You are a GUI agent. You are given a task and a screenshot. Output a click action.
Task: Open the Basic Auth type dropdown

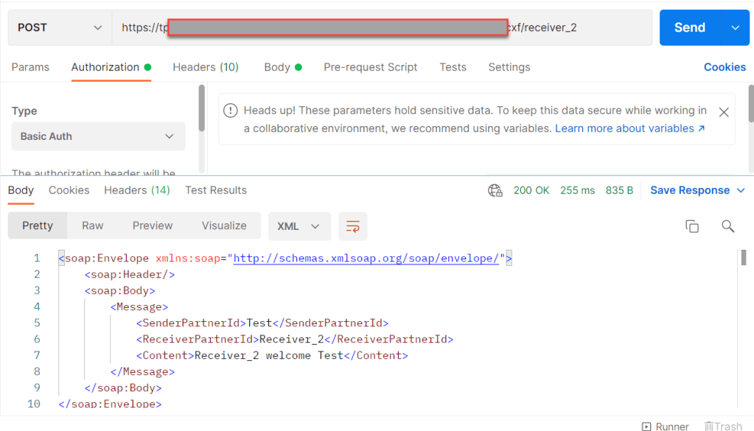[x=98, y=136]
